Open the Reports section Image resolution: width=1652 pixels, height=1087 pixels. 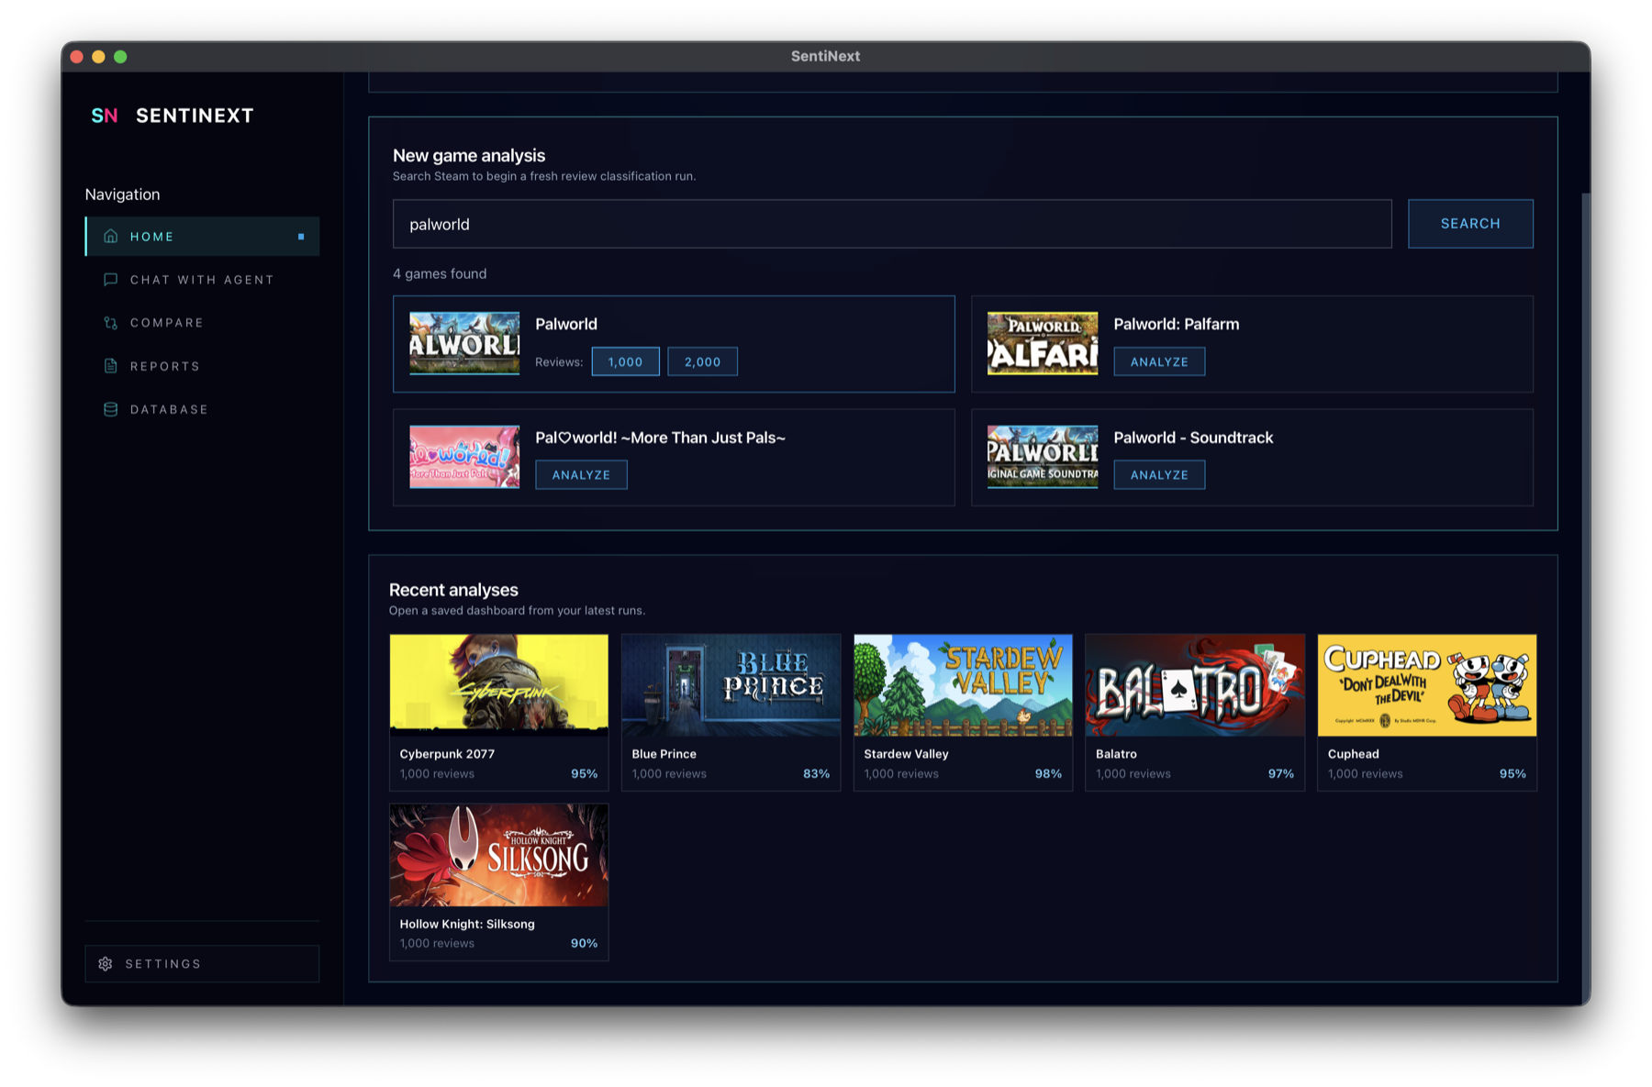point(202,366)
